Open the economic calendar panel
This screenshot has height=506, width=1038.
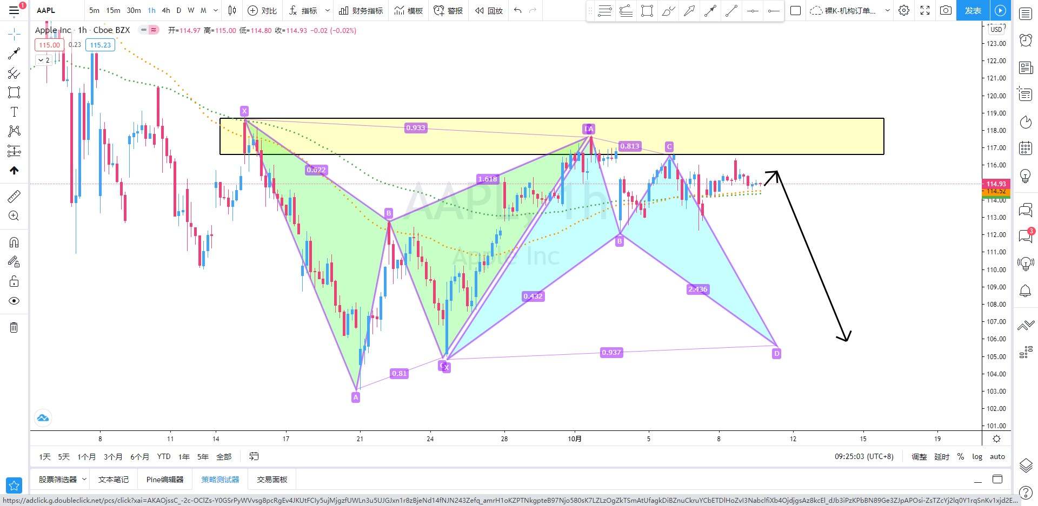click(x=1026, y=148)
